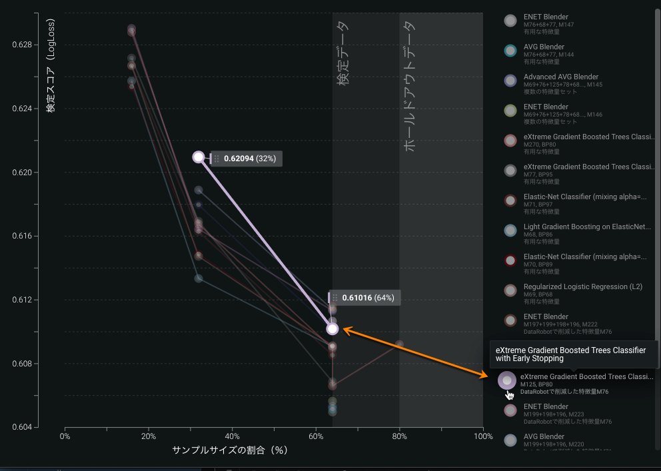Select the data point at 80% sample size
661x471 pixels.
[399, 344]
